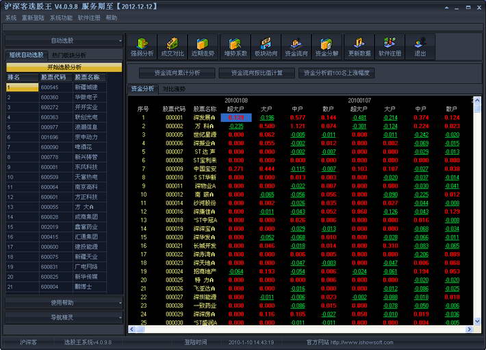The image size is (486, 350).
Task: Click the vertical scrollbar up arrow
Action: click(x=477, y=100)
